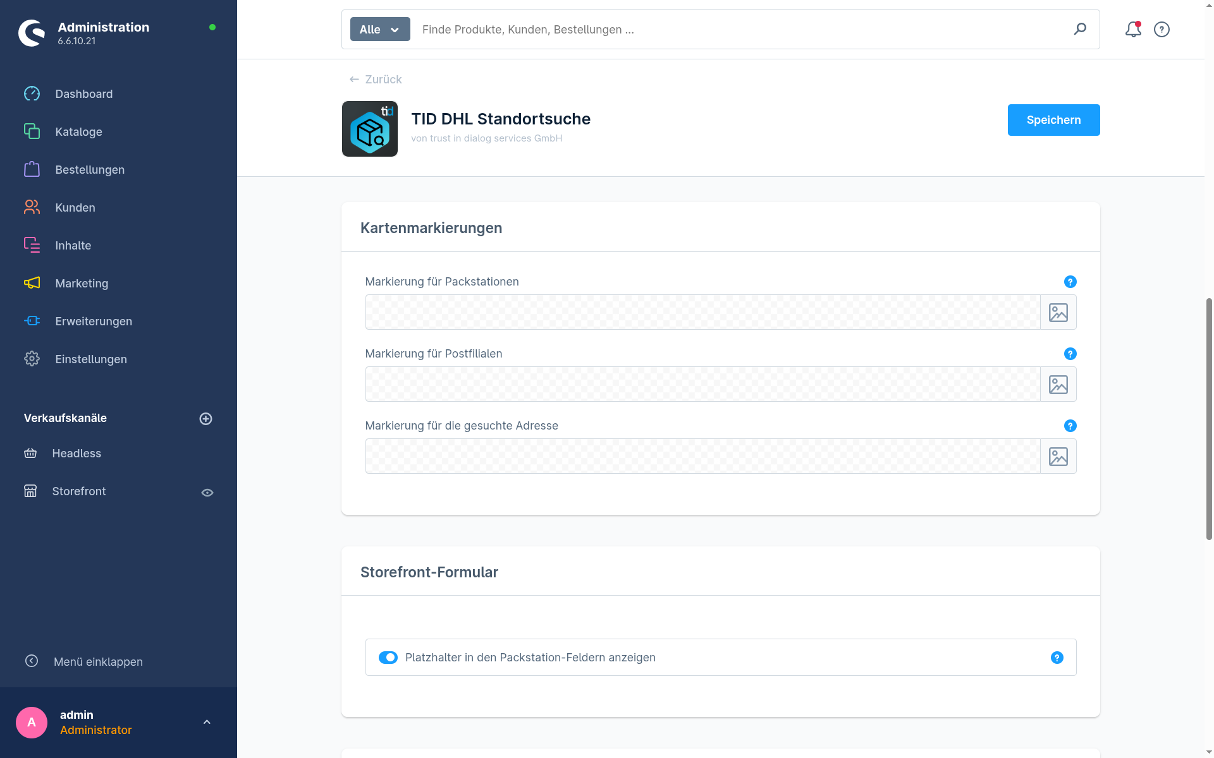The height and width of the screenshot is (758, 1214).
Task: Show help for gesuchte Adresse marker
Action: (1070, 426)
